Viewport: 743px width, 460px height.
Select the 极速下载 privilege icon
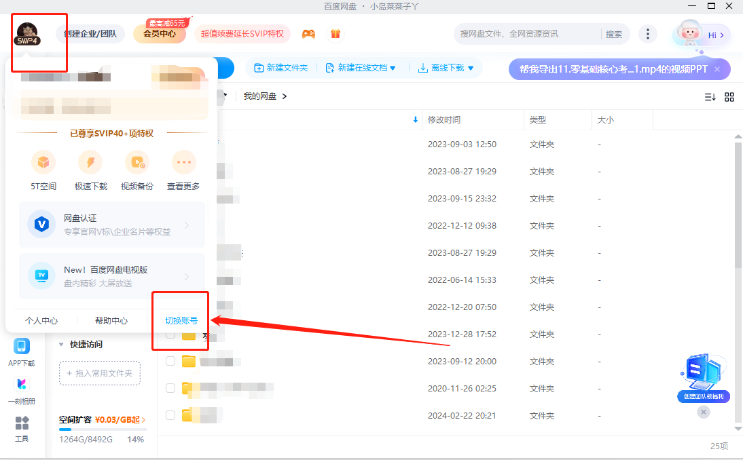tap(90, 162)
